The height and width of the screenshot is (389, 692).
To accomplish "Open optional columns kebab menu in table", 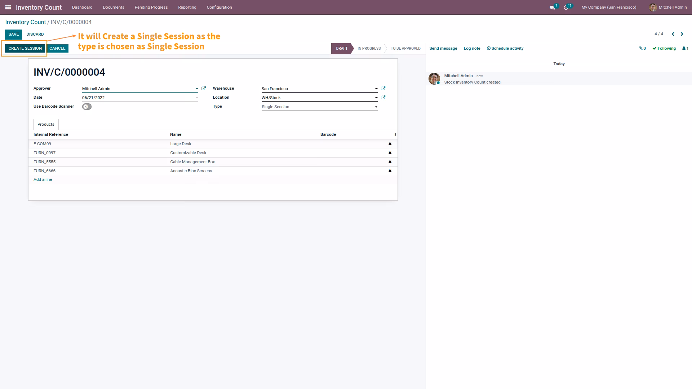I will point(395,134).
